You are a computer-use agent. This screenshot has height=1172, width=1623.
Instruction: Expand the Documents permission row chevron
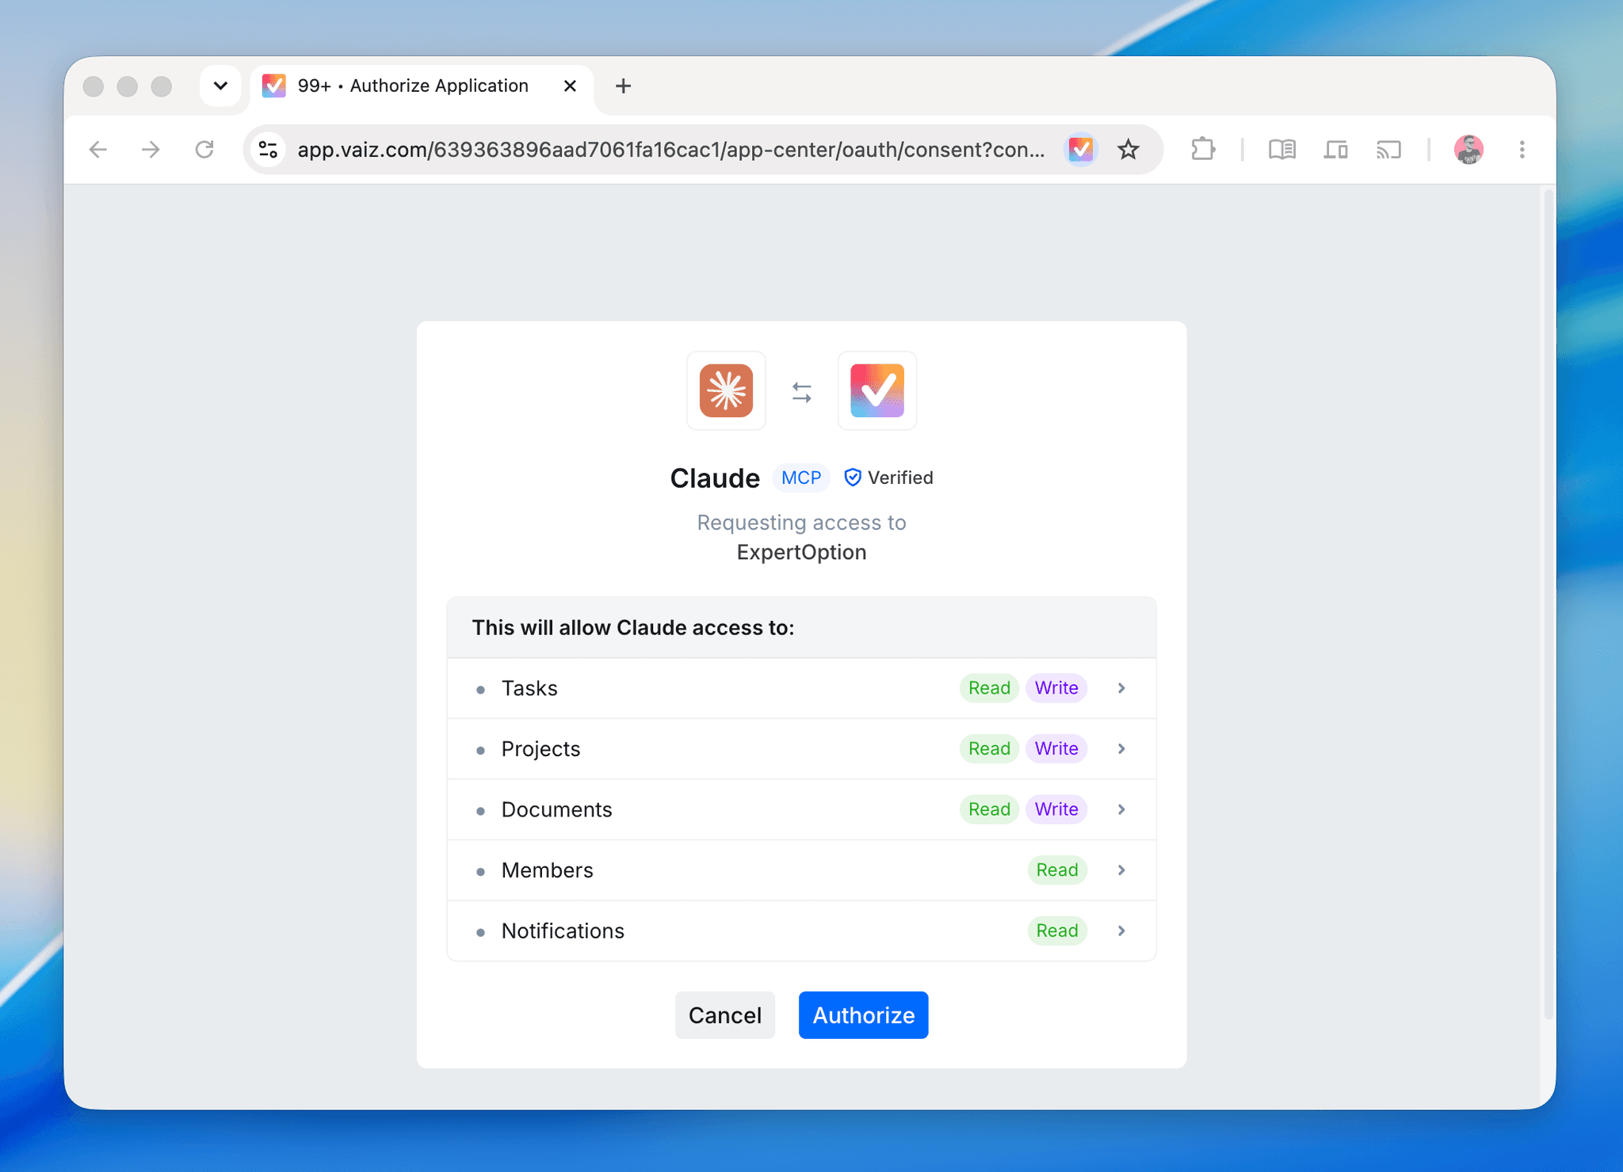coord(1121,809)
